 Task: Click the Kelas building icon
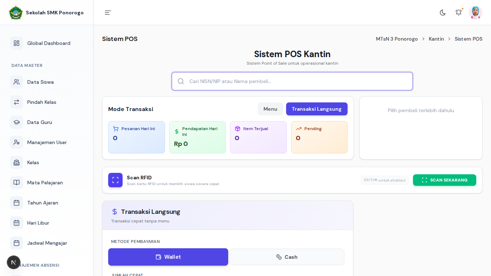[17, 162]
